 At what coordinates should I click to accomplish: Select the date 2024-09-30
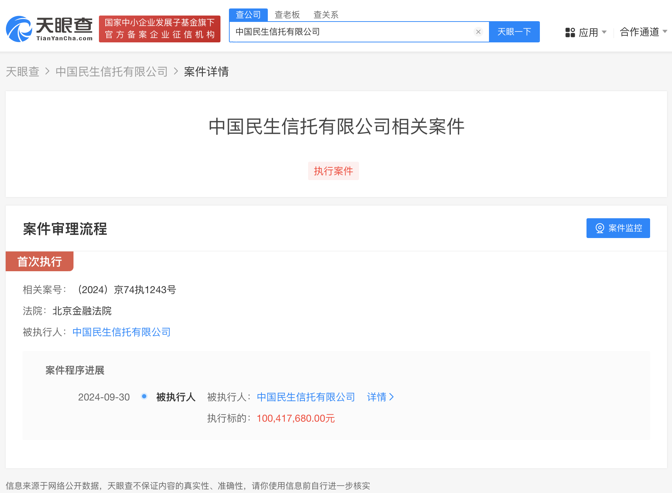pos(104,397)
